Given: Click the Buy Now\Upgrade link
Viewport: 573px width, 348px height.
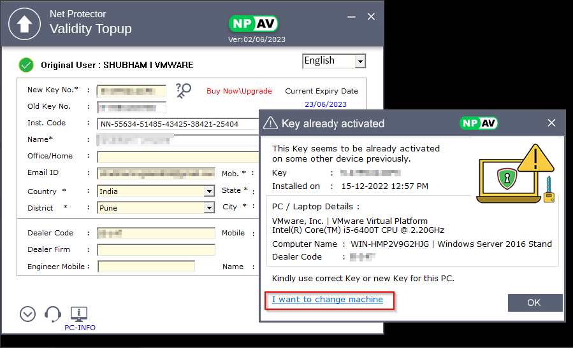Looking at the screenshot, I should (239, 91).
